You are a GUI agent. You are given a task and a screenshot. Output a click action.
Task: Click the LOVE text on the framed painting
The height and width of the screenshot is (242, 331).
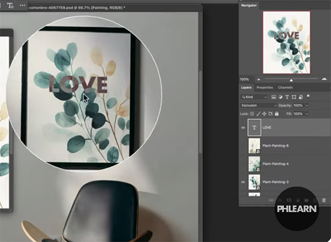[78, 84]
